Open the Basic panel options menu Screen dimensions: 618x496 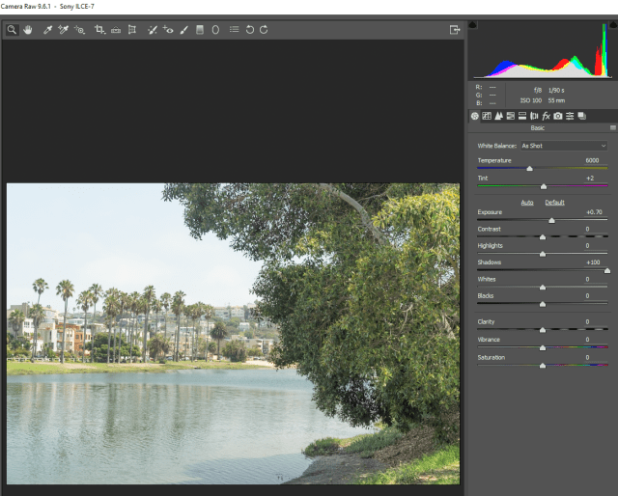612,127
